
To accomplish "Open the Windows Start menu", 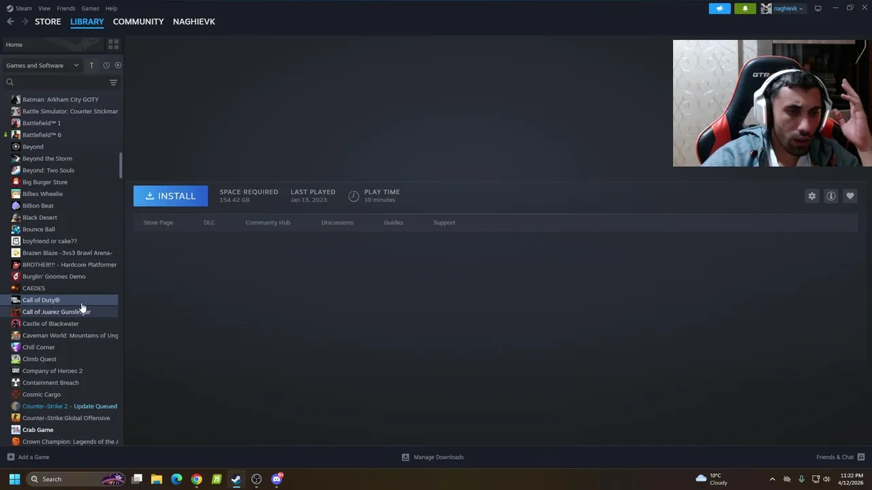I will click(14, 479).
